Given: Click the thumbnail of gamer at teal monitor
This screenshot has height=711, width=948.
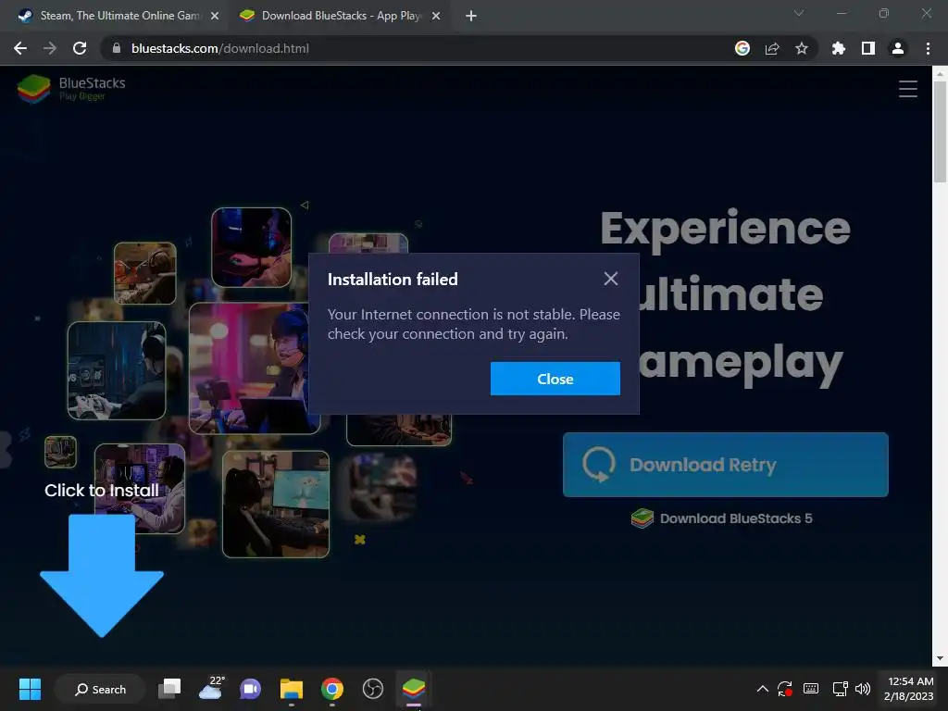Looking at the screenshot, I should point(276,504).
